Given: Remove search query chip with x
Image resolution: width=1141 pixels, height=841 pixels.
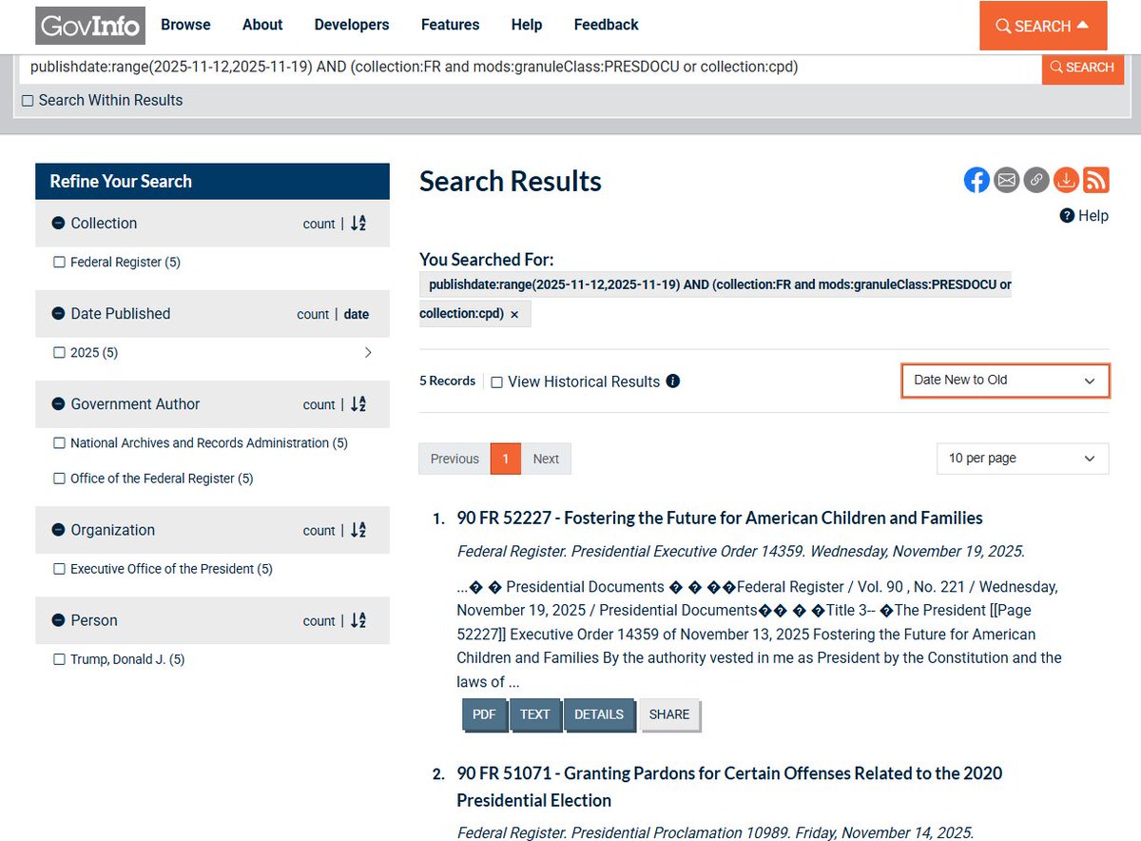Looking at the screenshot, I should point(514,314).
